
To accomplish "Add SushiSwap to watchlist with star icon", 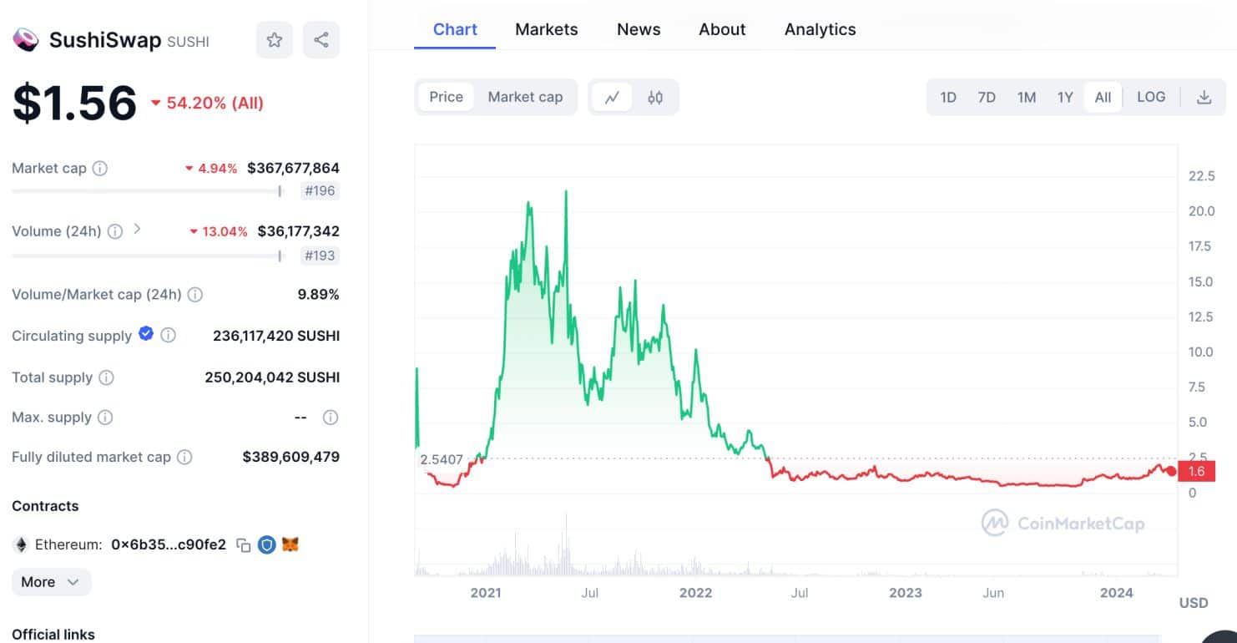I will 275,40.
